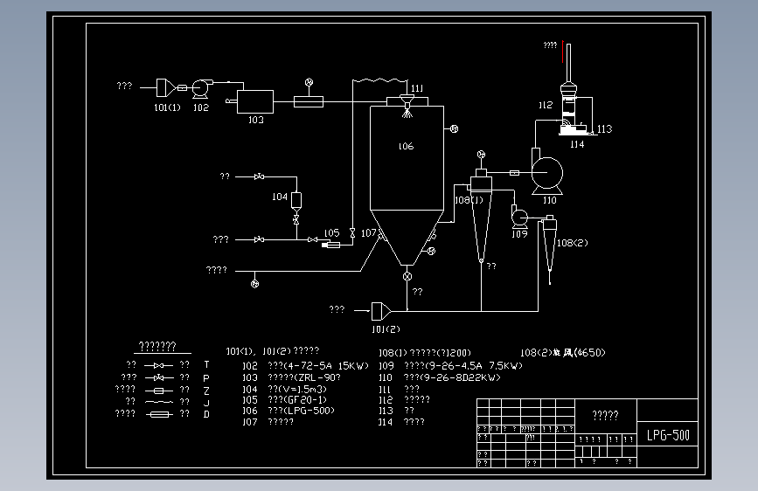Select the legend letter P

coord(206,378)
